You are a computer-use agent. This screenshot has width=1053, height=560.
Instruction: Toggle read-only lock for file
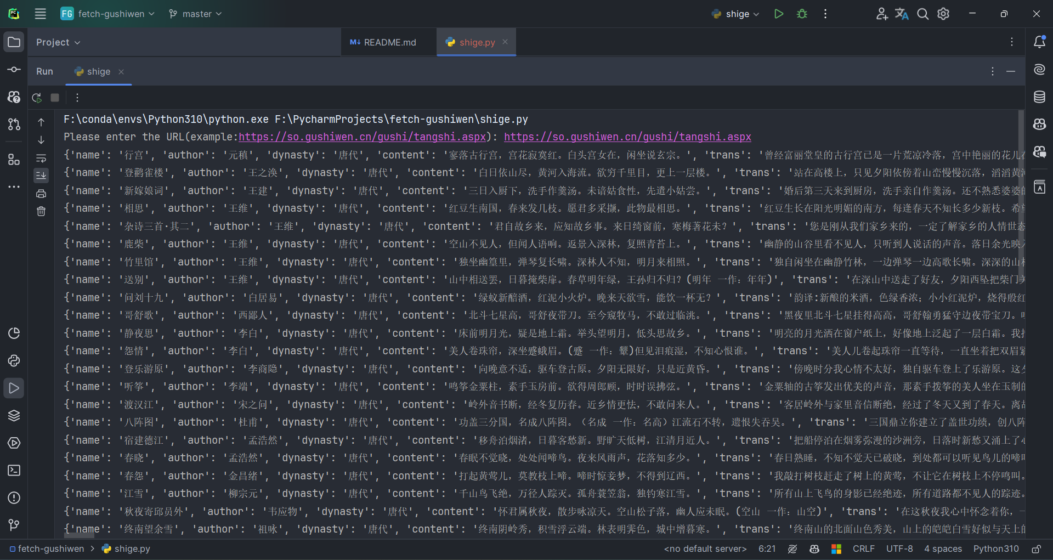(x=1037, y=548)
